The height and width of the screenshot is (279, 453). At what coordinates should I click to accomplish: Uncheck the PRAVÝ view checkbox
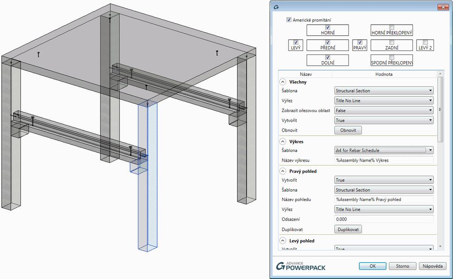[x=360, y=42]
